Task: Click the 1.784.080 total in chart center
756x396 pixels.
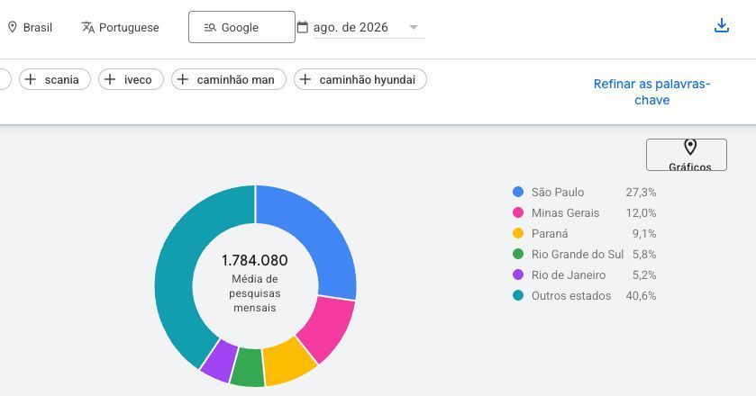Action: [255, 260]
